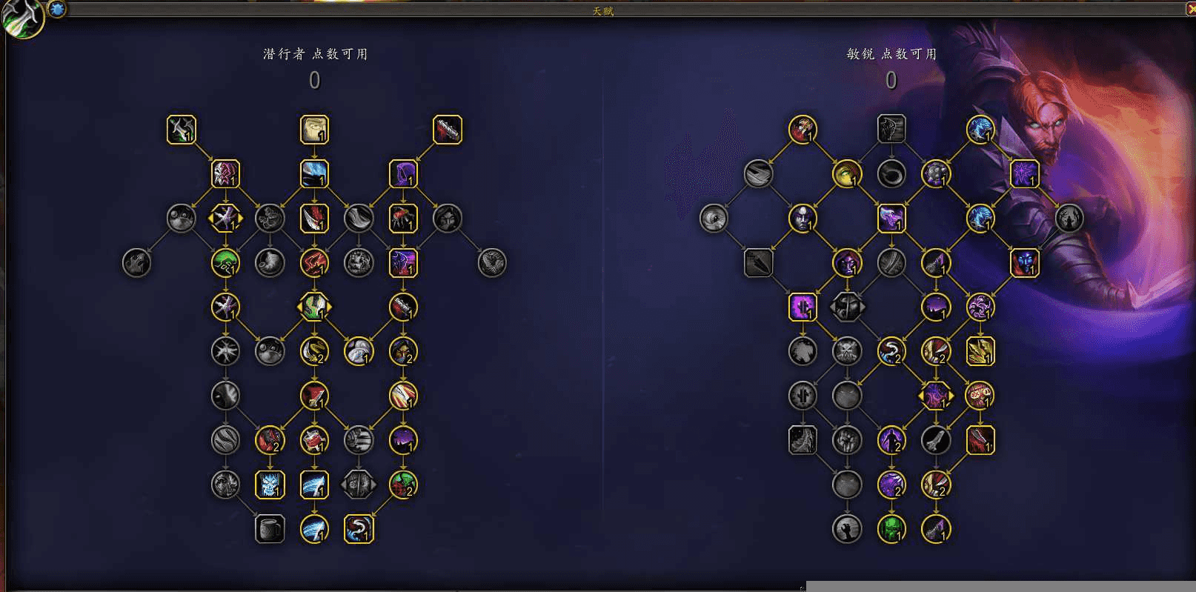Screen dimensions: 1196x592
Task: Select the greyed-out ring talent node
Action: coord(891,174)
